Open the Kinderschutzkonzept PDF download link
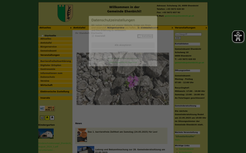The image size is (246, 153). (x=55, y=146)
